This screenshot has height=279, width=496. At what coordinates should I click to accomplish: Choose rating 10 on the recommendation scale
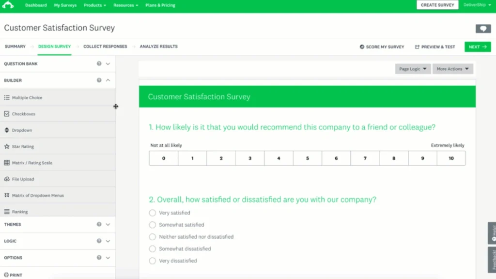(451, 158)
